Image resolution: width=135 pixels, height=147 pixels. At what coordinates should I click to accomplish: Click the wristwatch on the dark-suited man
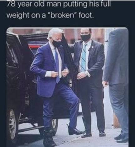pyautogui.click(x=86, y=73)
